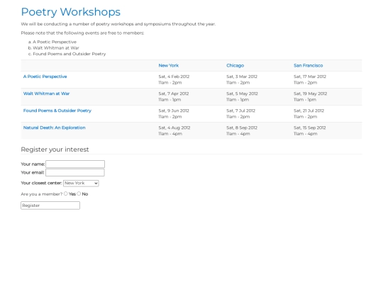Screen dimensions: 383x287
Task: Select the No member radio button
Action: 79,193
